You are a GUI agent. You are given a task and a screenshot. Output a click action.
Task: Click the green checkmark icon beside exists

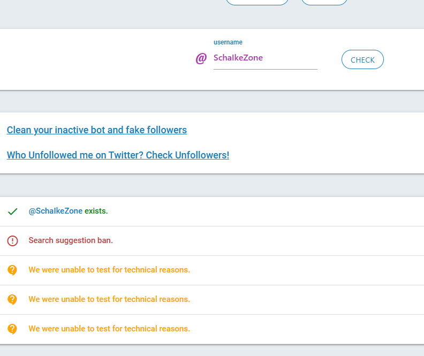(13, 211)
